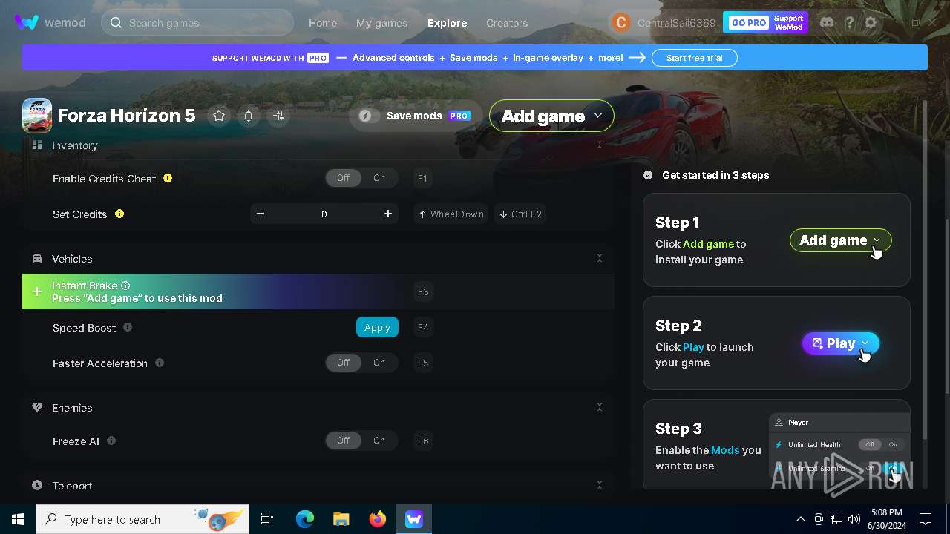Collapse the Inventory section
The width and height of the screenshot is (950, 534).
point(600,145)
